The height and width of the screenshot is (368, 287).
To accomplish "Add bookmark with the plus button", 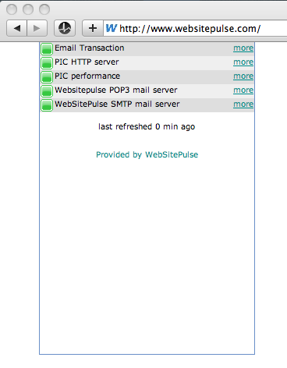I will tap(93, 28).
